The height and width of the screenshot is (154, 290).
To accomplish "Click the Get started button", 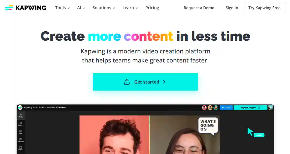I will pos(145,82).
